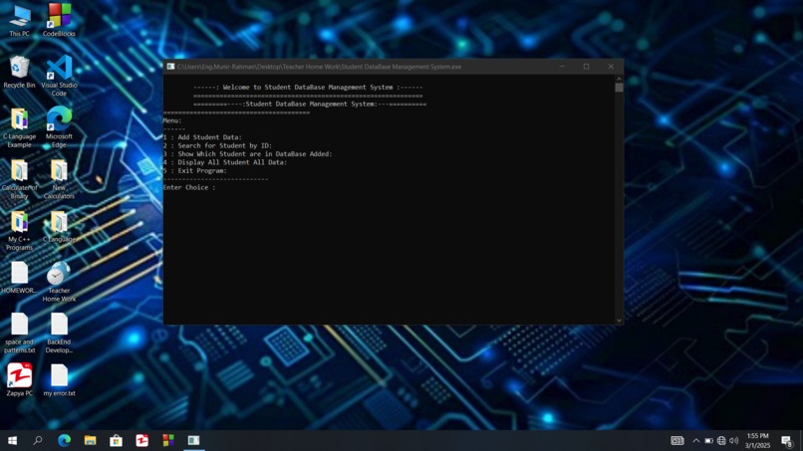Screen dimensions: 803x451
Task: Open the Action Center notifications
Action: click(x=787, y=440)
